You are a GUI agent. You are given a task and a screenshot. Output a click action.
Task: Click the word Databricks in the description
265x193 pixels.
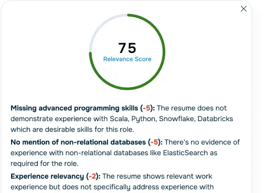pyautogui.click(x=215, y=119)
